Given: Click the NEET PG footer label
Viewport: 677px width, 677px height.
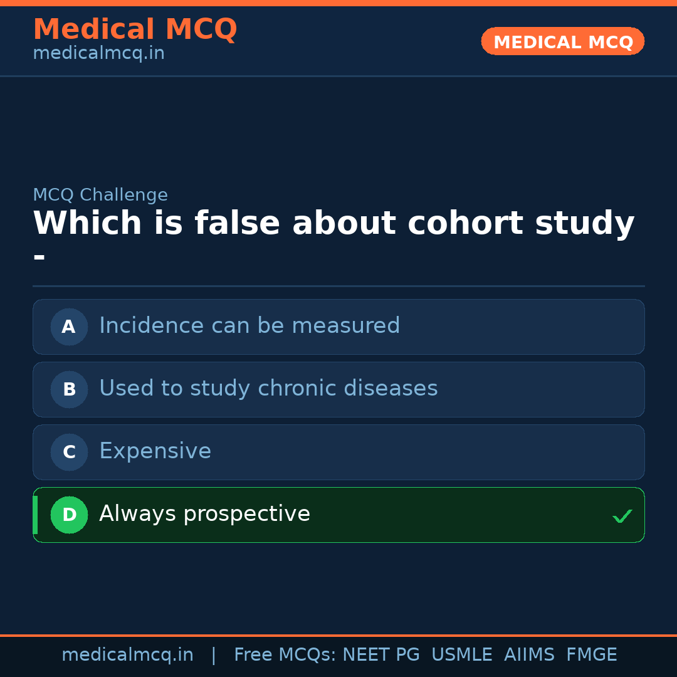Looking at the screenshot, I should click(380, 654).
